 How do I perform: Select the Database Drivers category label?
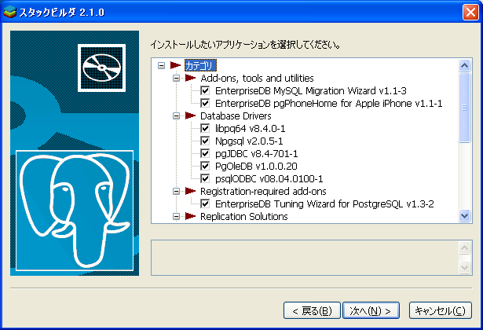point(236,115)
